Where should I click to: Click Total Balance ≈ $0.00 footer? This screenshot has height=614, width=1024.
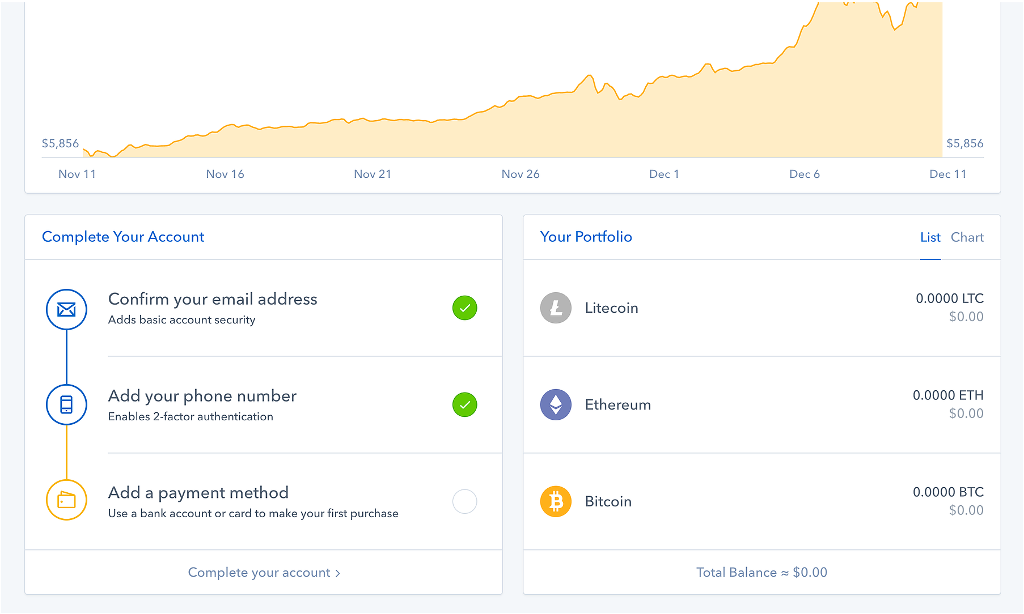tap(761, 573)
